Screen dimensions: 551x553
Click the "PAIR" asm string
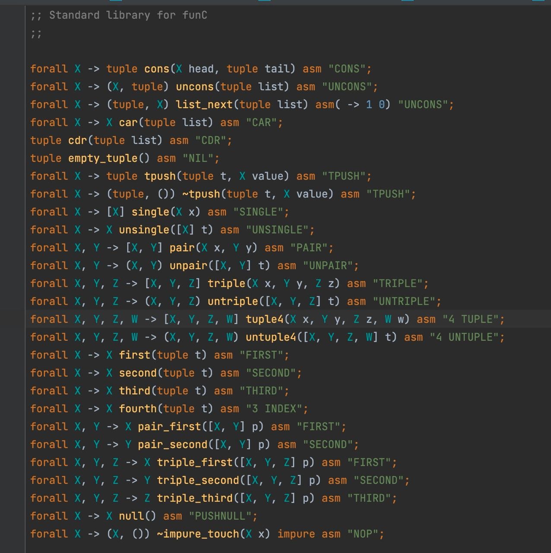tap(309, 248)
